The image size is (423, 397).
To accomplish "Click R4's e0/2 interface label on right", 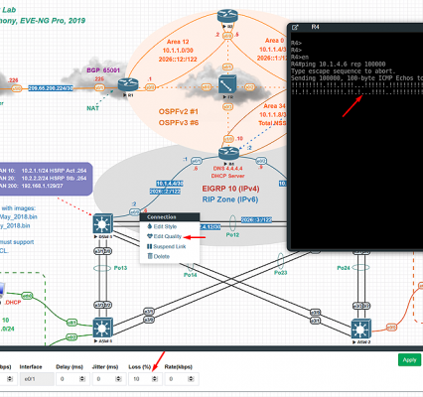I will coord(261,161).
